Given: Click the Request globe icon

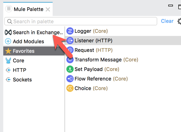Looking at the screenshot, I should (70, 50).
